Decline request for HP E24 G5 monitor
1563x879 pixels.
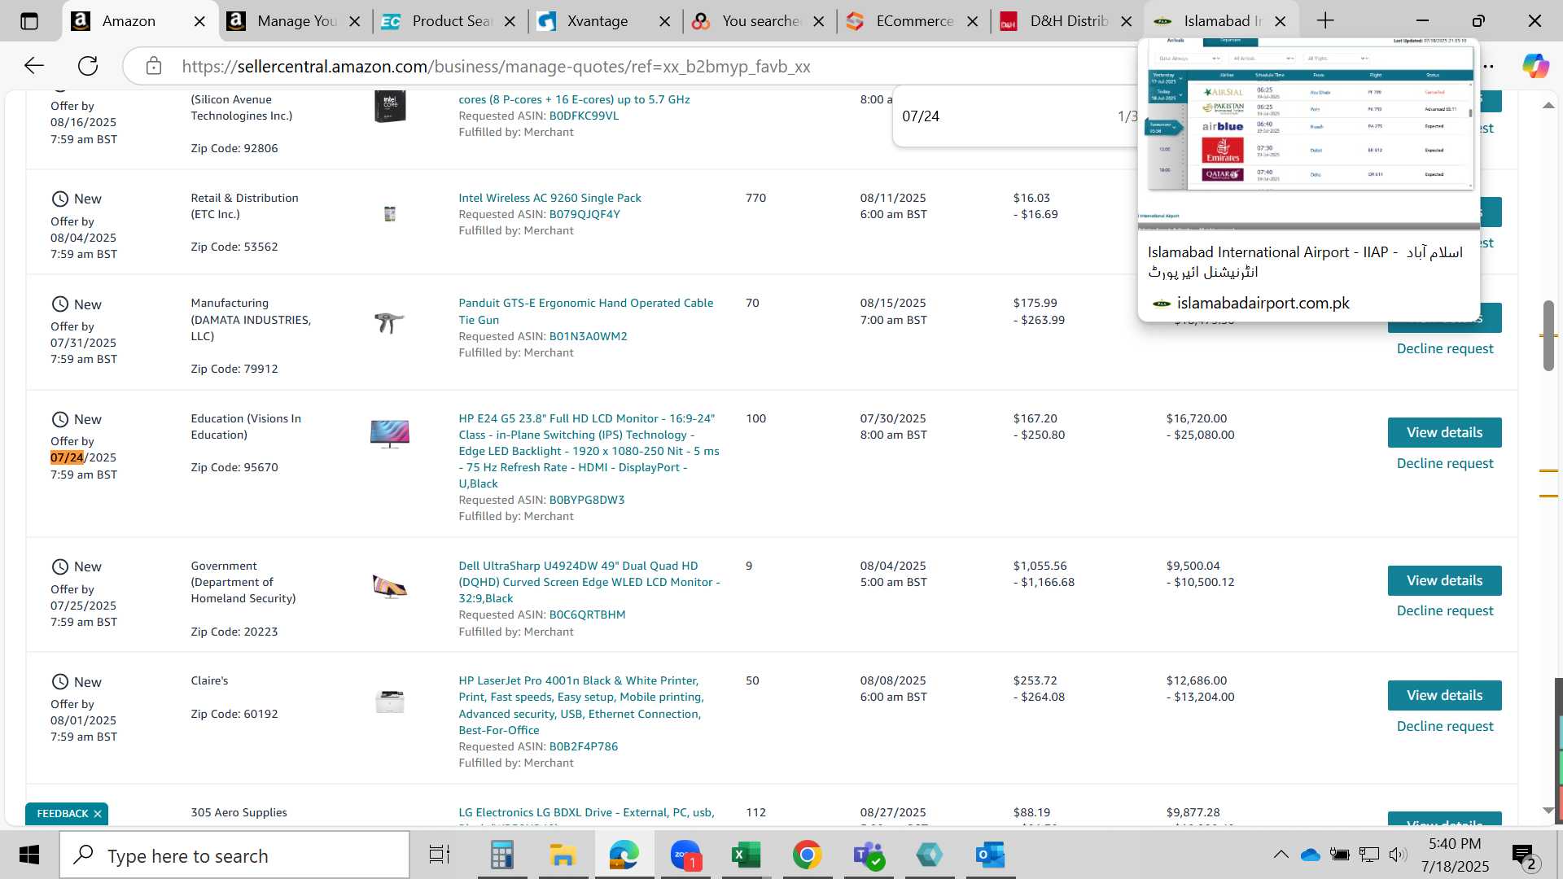point(1445,463)
